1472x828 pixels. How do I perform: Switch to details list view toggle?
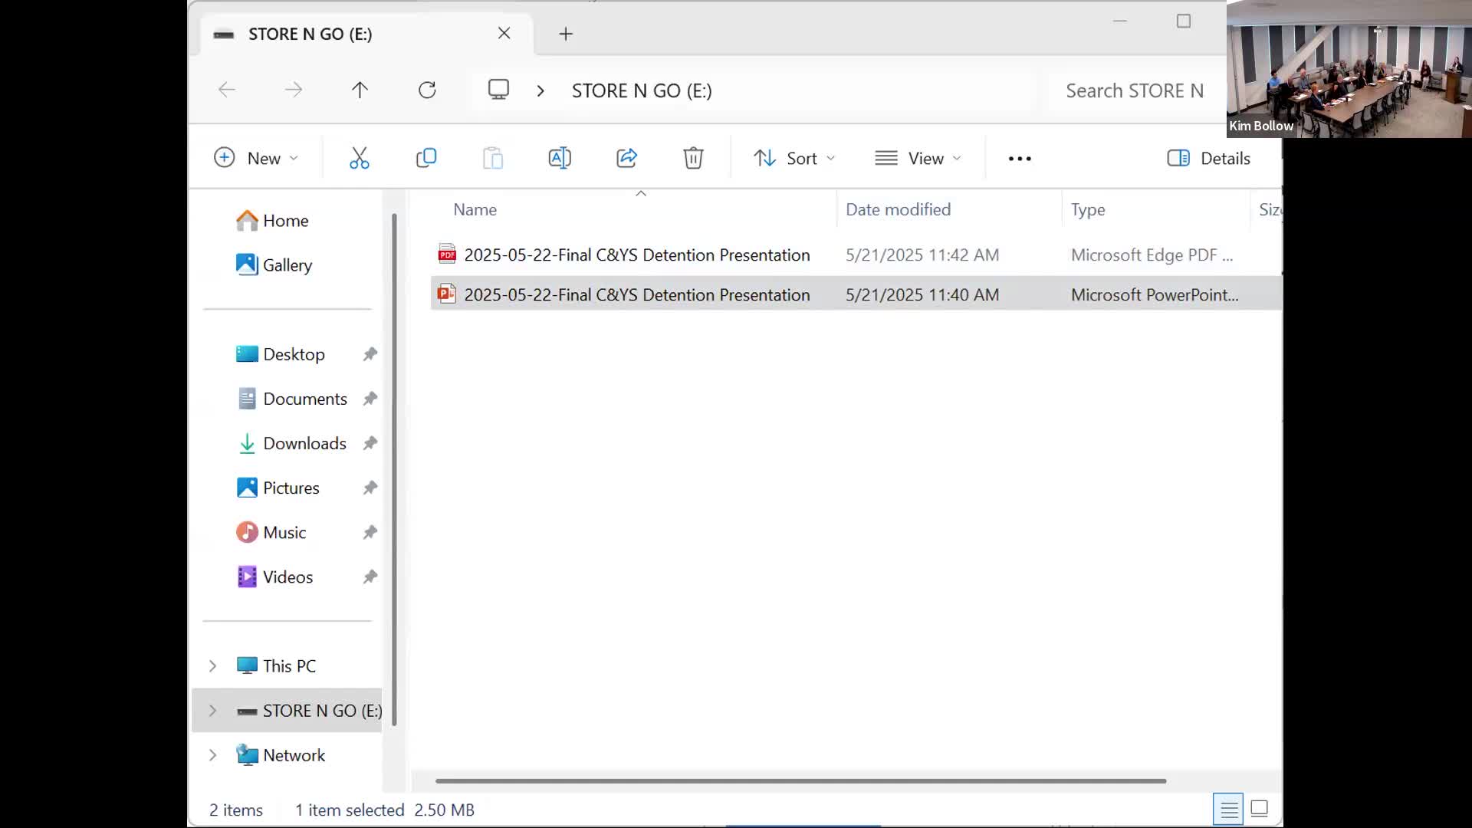click(1228, 809)
